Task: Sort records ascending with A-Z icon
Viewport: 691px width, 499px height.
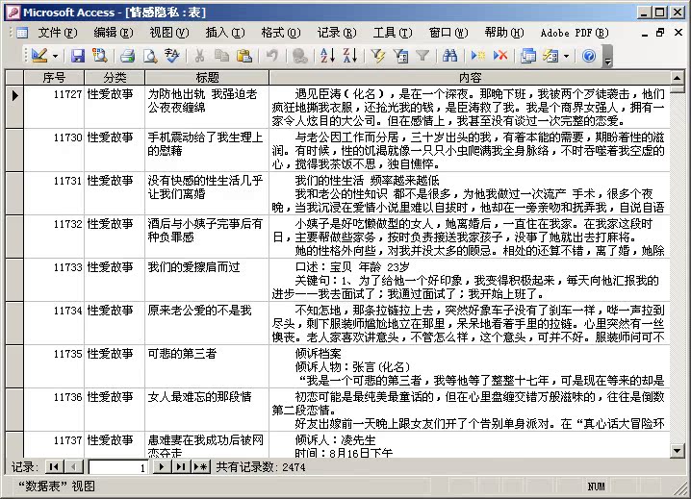Action: tap(327, 56)
